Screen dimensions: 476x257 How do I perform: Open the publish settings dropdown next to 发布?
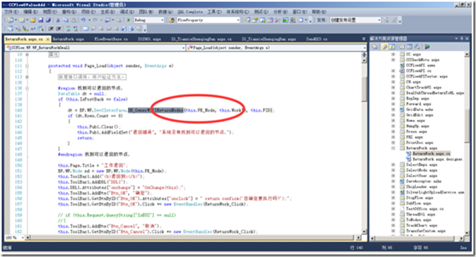point(379,20)
